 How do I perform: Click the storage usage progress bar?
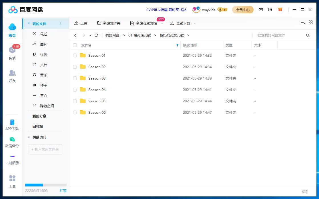pos(46,184)
